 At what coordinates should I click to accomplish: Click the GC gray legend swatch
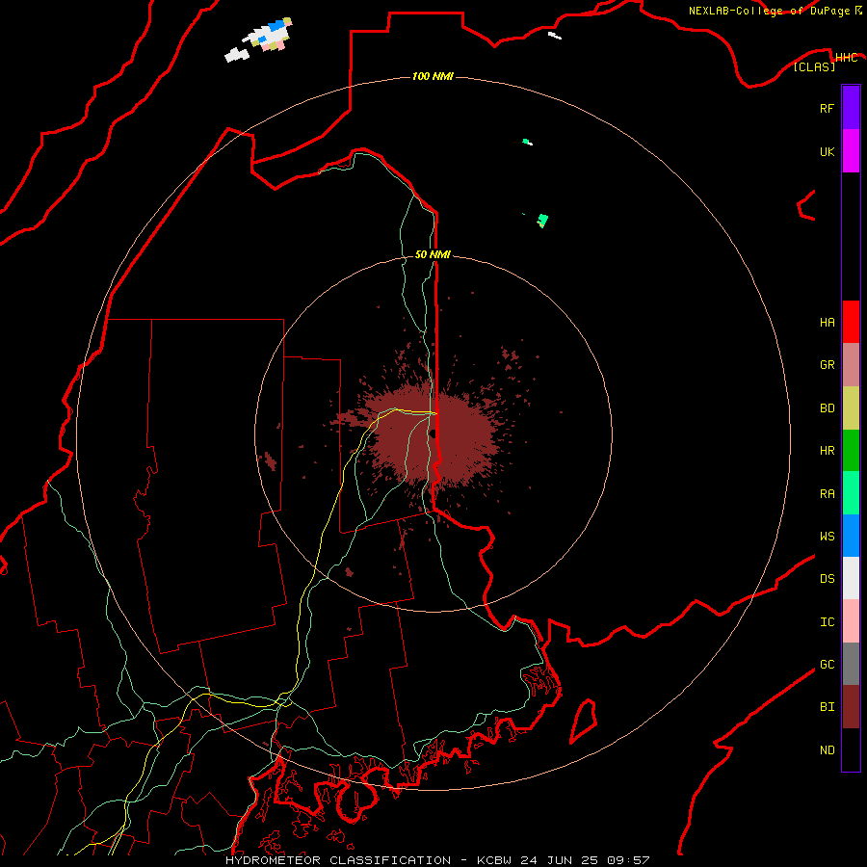click(851, 664)
